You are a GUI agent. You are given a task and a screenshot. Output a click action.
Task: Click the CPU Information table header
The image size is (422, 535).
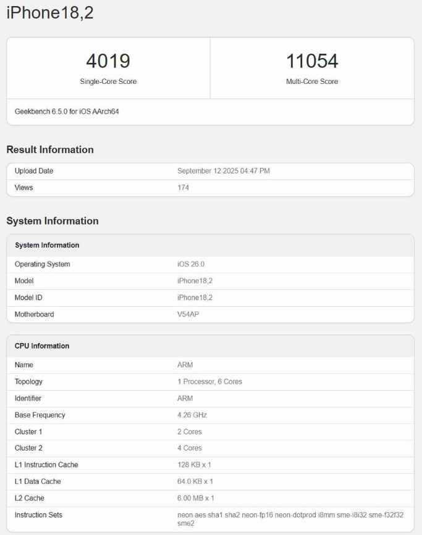pos(42,346)
